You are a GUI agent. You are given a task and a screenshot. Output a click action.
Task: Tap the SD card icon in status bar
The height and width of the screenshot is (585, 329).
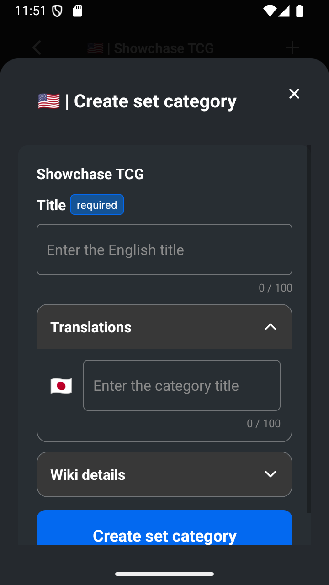pos(77,11)
